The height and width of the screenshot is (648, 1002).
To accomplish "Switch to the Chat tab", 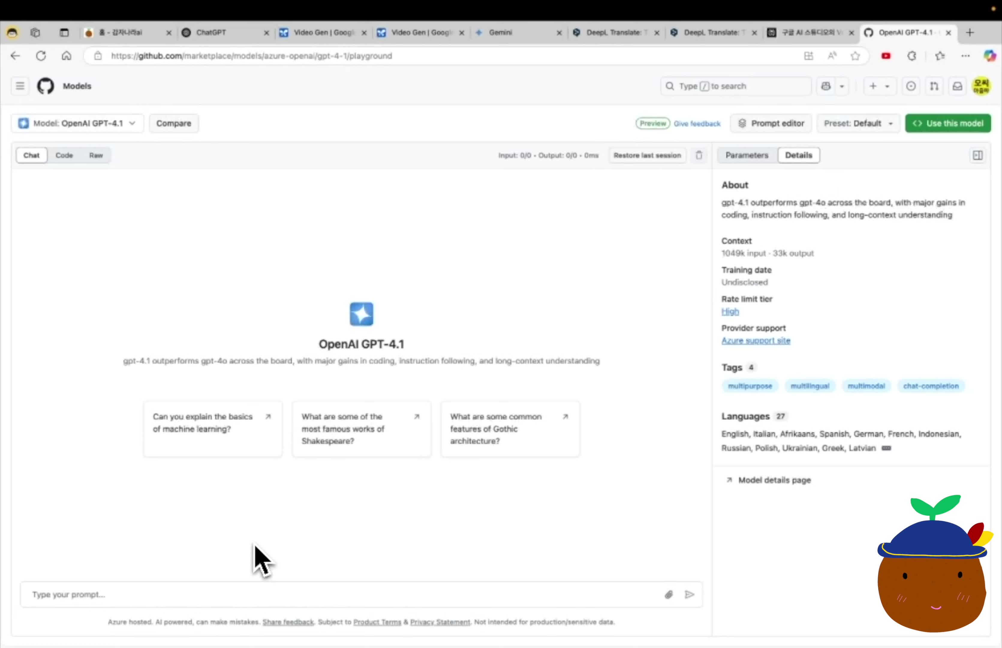I will click(x=31, y=155).
